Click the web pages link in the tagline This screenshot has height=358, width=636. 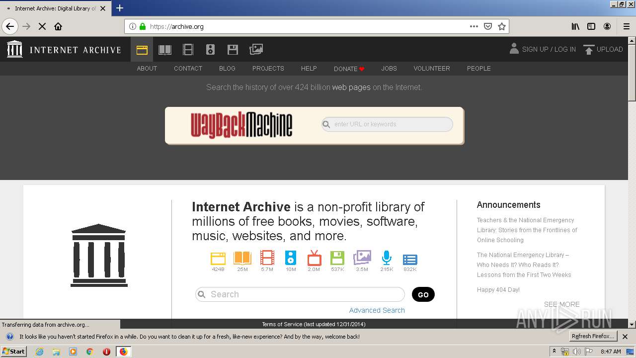pos(351,87)
